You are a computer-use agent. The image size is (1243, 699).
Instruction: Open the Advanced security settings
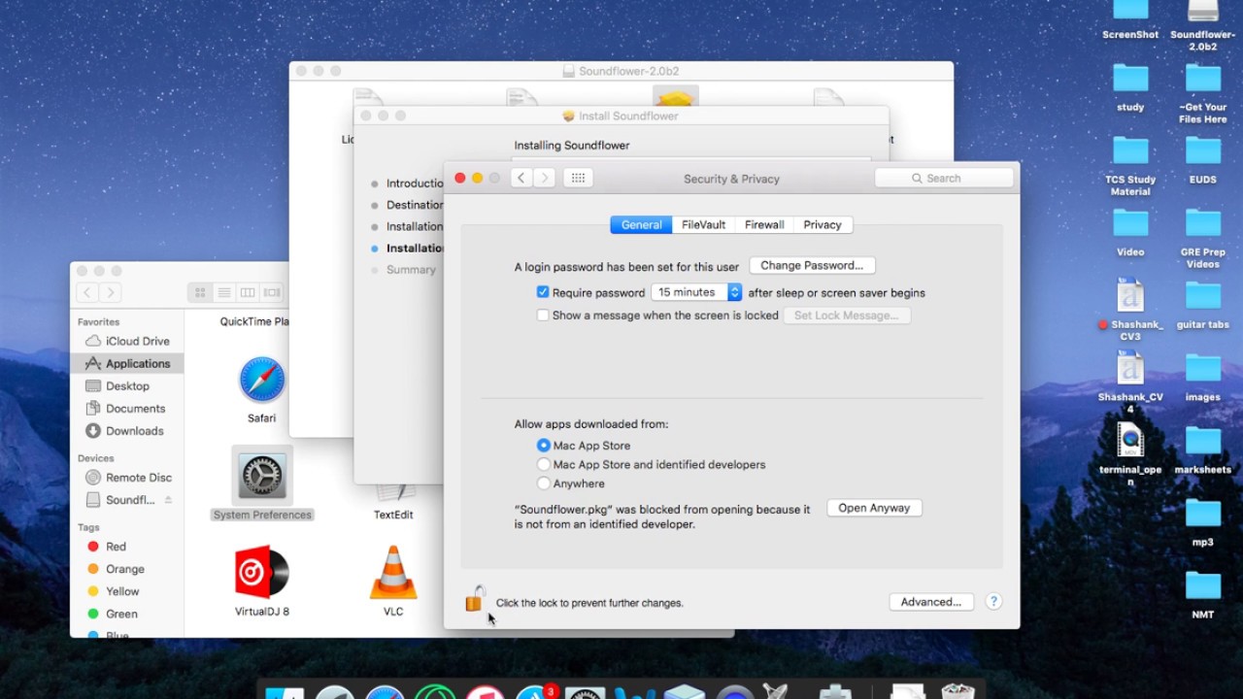930,602
